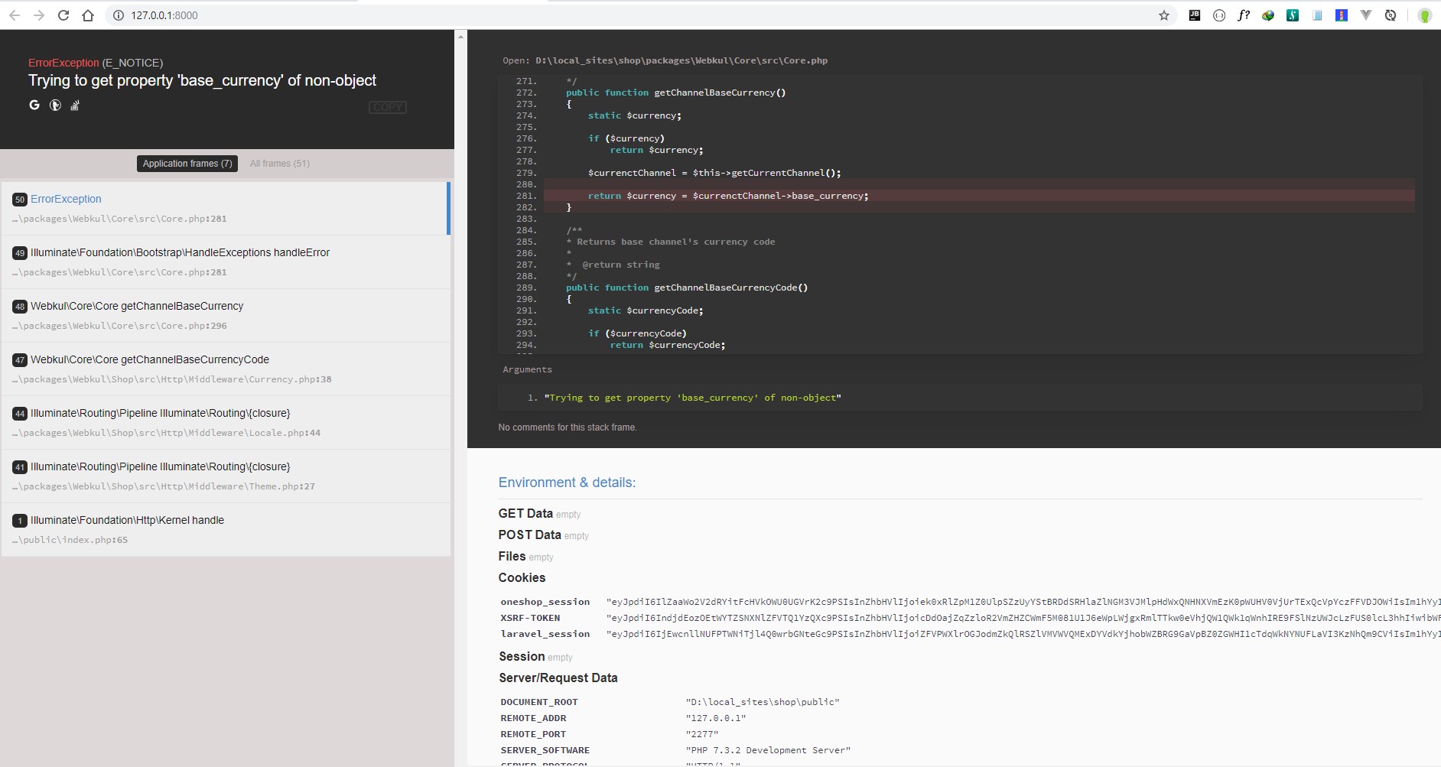The height and width of the screenshot is (767, 1441).
Task: Select frame 49 HandleExceptions handleError
Action: pos(225,262)
